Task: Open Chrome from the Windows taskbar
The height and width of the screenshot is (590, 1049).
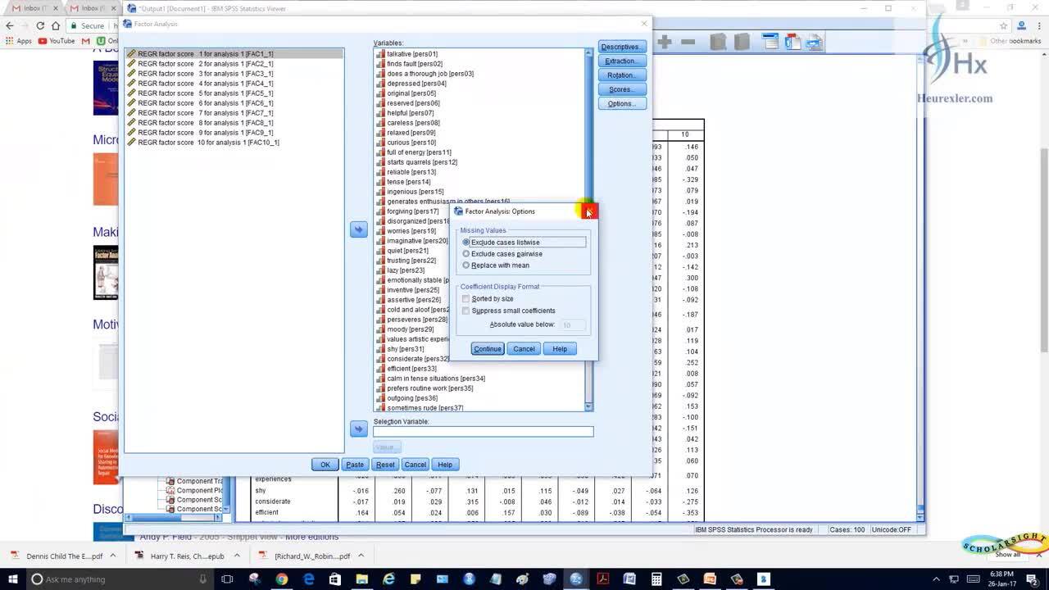Action: point(281,579)
